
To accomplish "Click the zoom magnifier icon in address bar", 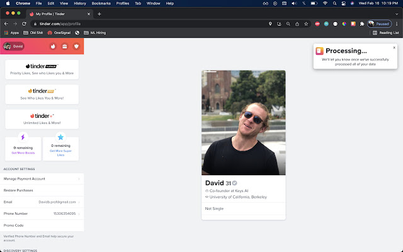I will [288, 24].
